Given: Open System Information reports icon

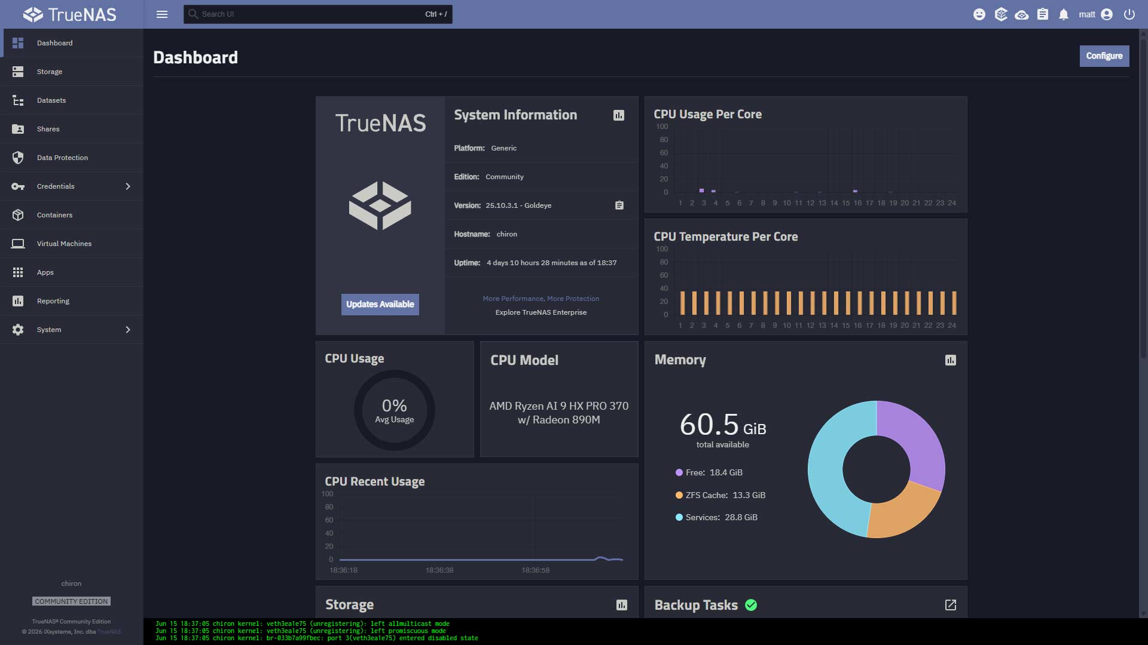Looking at the screenshot, I should [619, 115].
